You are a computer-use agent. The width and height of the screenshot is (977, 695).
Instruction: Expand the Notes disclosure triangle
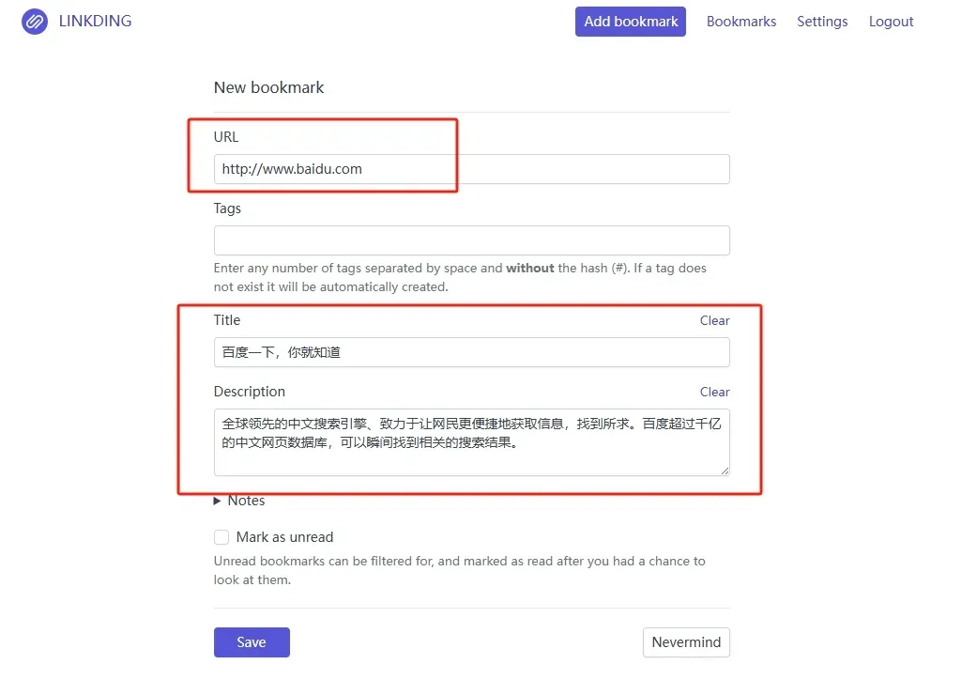coord(218,502)
